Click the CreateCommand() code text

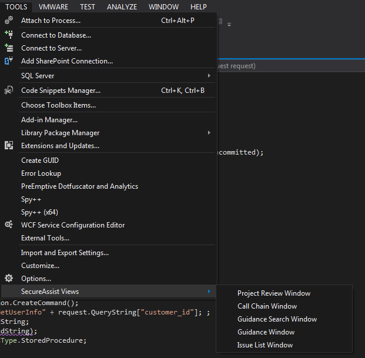[x=46, y=303]
